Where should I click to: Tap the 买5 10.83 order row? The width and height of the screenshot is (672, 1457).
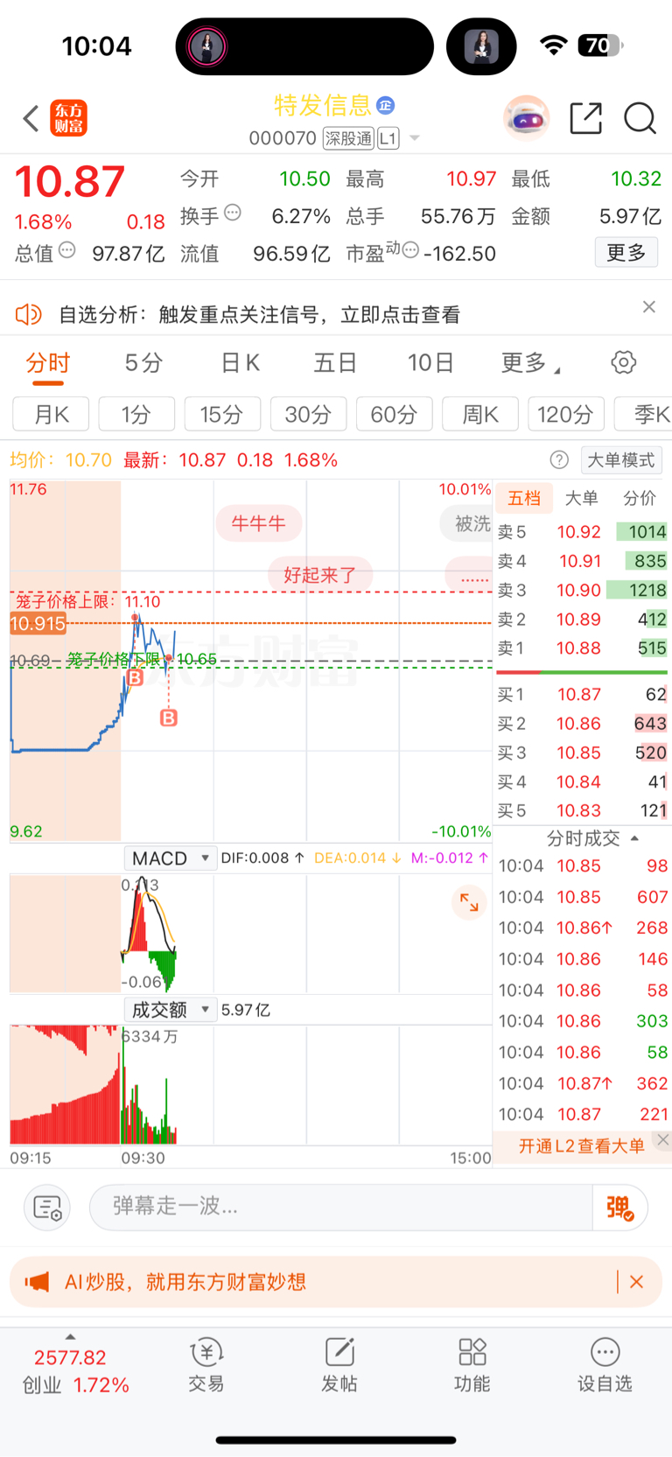[582, 811]
